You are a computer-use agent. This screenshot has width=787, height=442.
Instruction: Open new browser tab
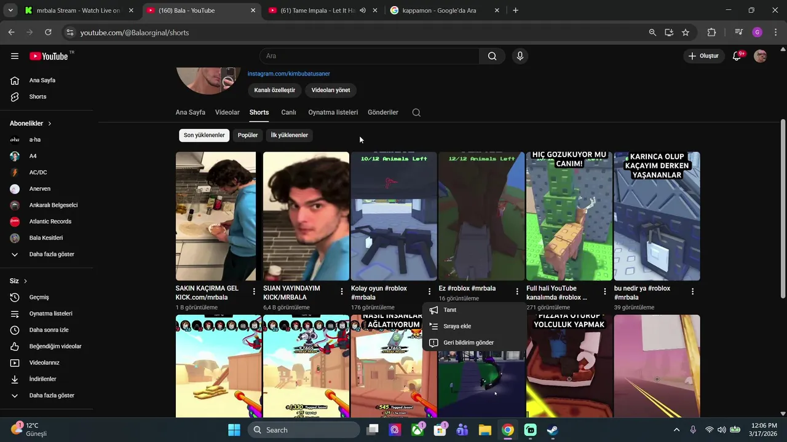click(515, 10)
